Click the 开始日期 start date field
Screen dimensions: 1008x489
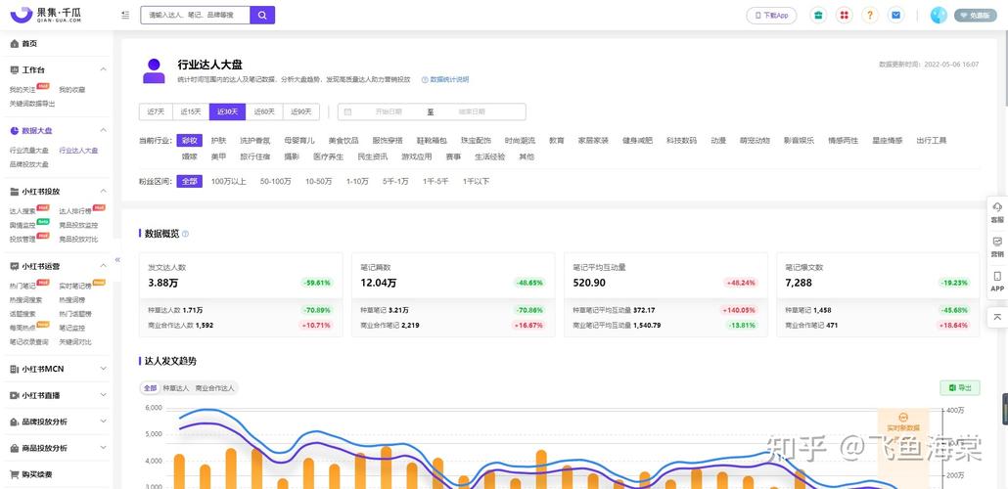click(x=388, y=111)
